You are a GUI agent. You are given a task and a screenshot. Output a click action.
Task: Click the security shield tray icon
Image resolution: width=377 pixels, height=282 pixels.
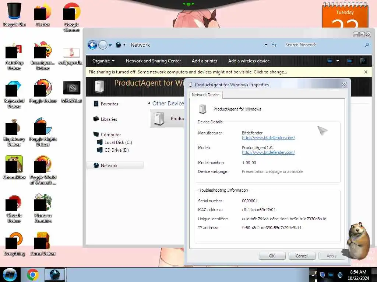tap(323, 275)
